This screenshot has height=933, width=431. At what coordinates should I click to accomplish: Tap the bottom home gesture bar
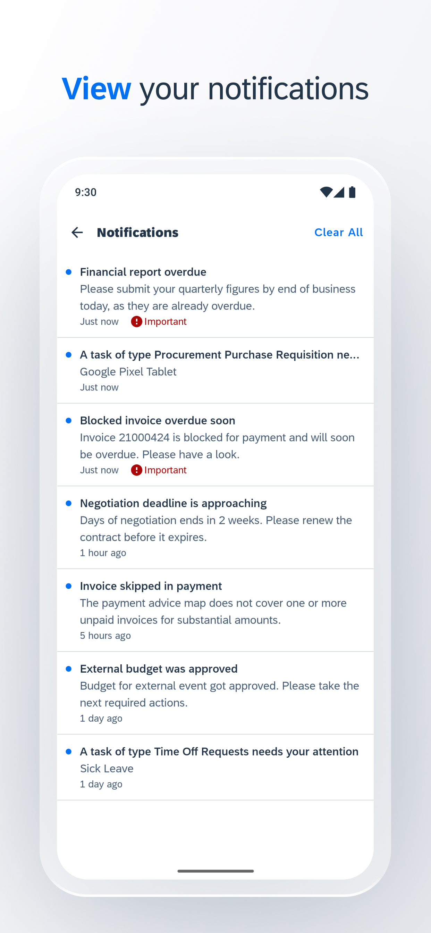click(215, 871)
